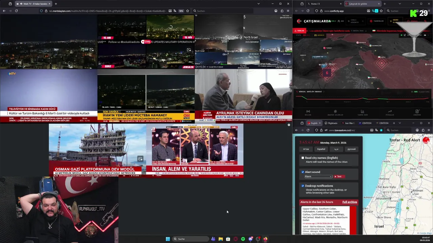Reload the Multi TV page
Image resolution: width=433 pixels, height=243 pixels.
pos(16,11)
